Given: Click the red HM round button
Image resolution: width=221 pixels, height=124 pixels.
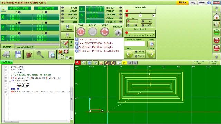Looking at the screenshot, I should tap(217, 40).
